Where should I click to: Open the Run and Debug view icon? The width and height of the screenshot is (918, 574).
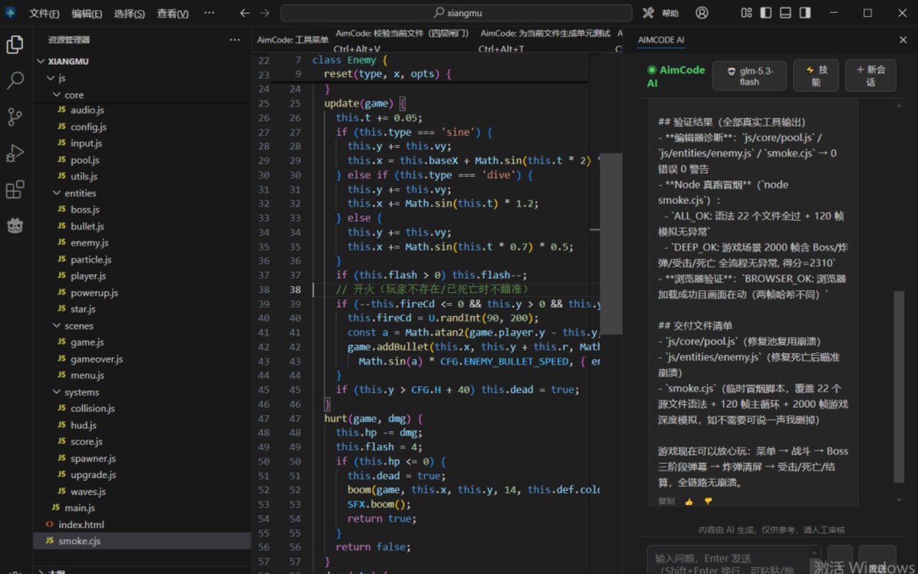point(15,153)
